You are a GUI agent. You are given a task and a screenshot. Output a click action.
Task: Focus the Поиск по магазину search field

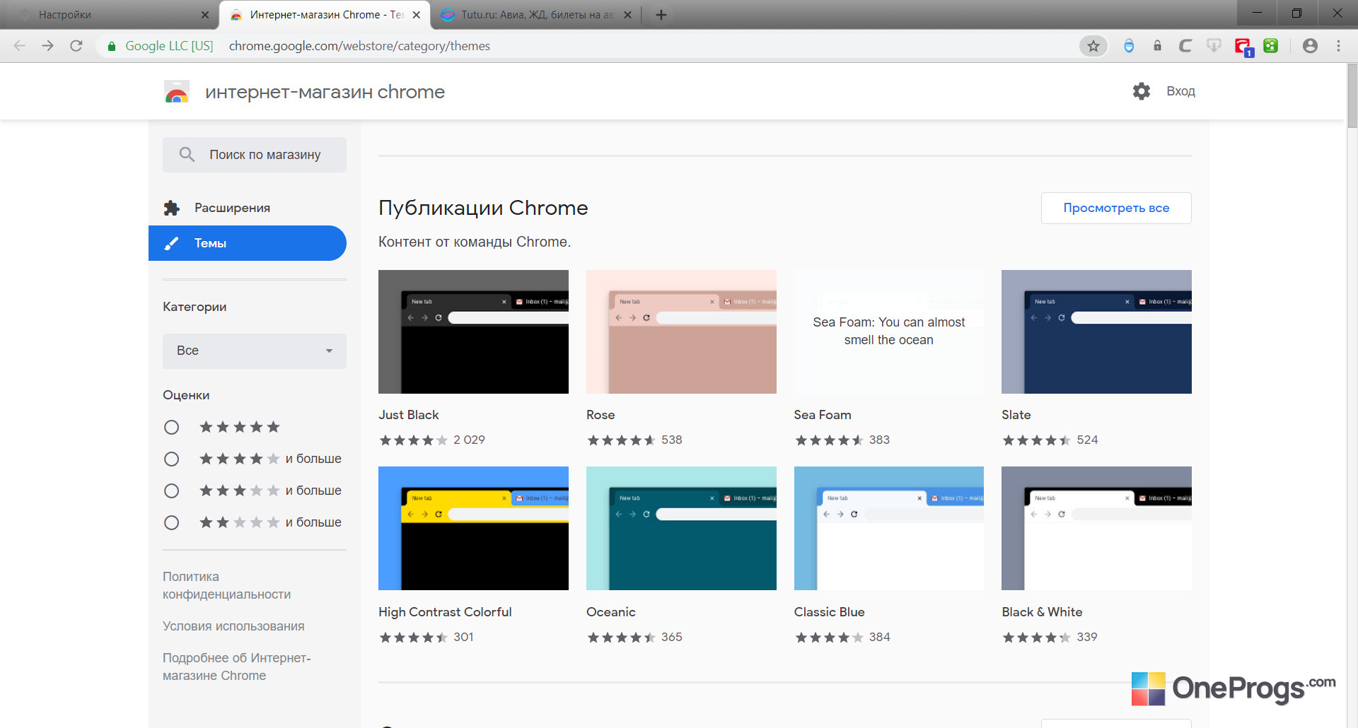[x=255, y=155]
